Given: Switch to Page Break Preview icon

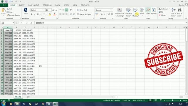Looking at the screenshot, I should (x=161, y=100).
